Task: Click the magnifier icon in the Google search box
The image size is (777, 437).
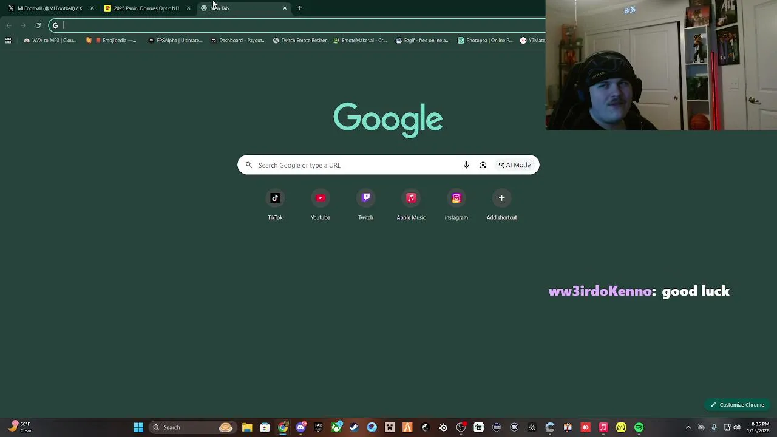Action: coord(249,165)
